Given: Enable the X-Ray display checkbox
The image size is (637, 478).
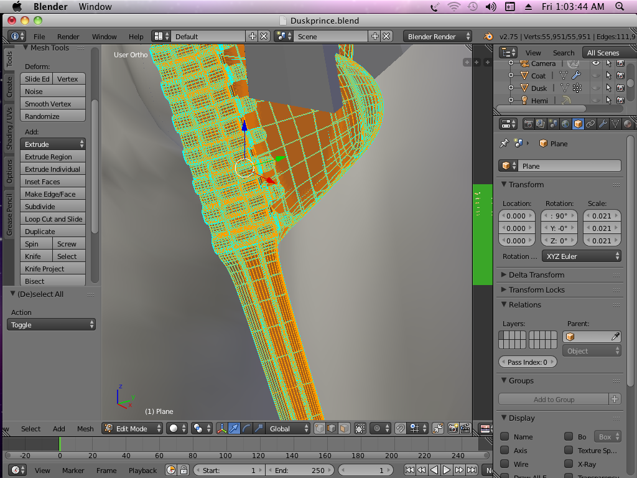Looking at the screenshot, I should [568, 464].
